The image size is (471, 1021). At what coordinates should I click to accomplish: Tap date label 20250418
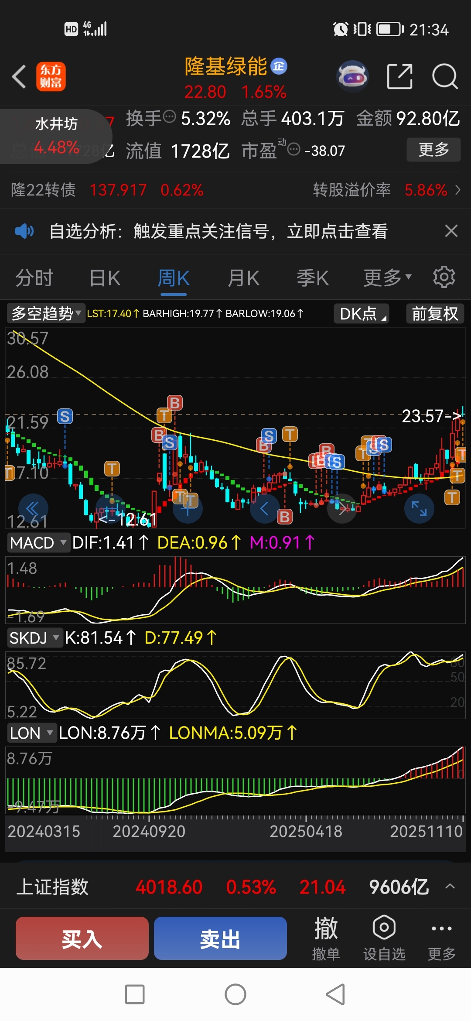pos(306,831)
